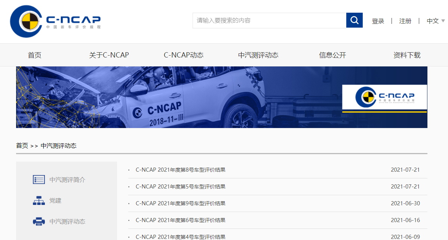This screenshot has width=448, height=240.
Task: Open C-NCAP 2021年度第5号车型评价结果 article
Action: 181,187
